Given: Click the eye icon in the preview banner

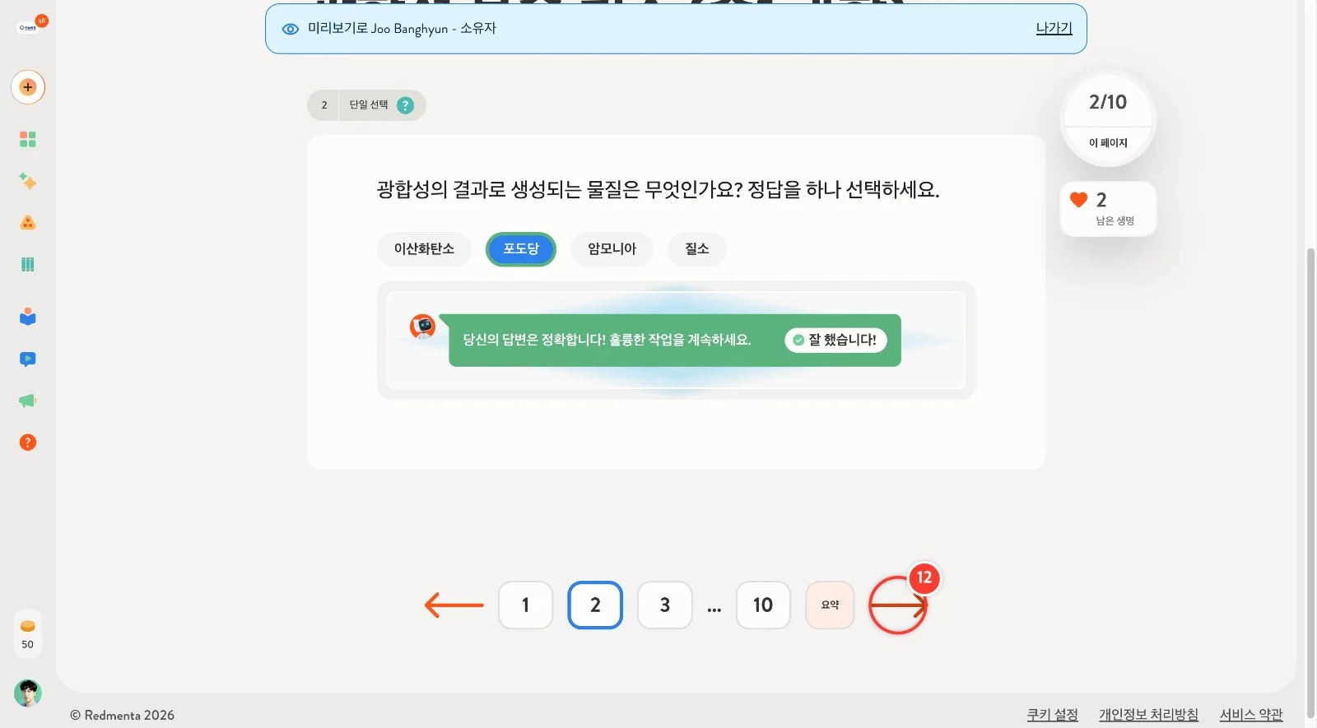Looking at the screenshot, I should click(x=291, y=29).
